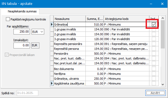Click the Pensionārs 500.00 sum cell
The height and width of the screenshot is (98, 168).
click(x=95, y=54)
